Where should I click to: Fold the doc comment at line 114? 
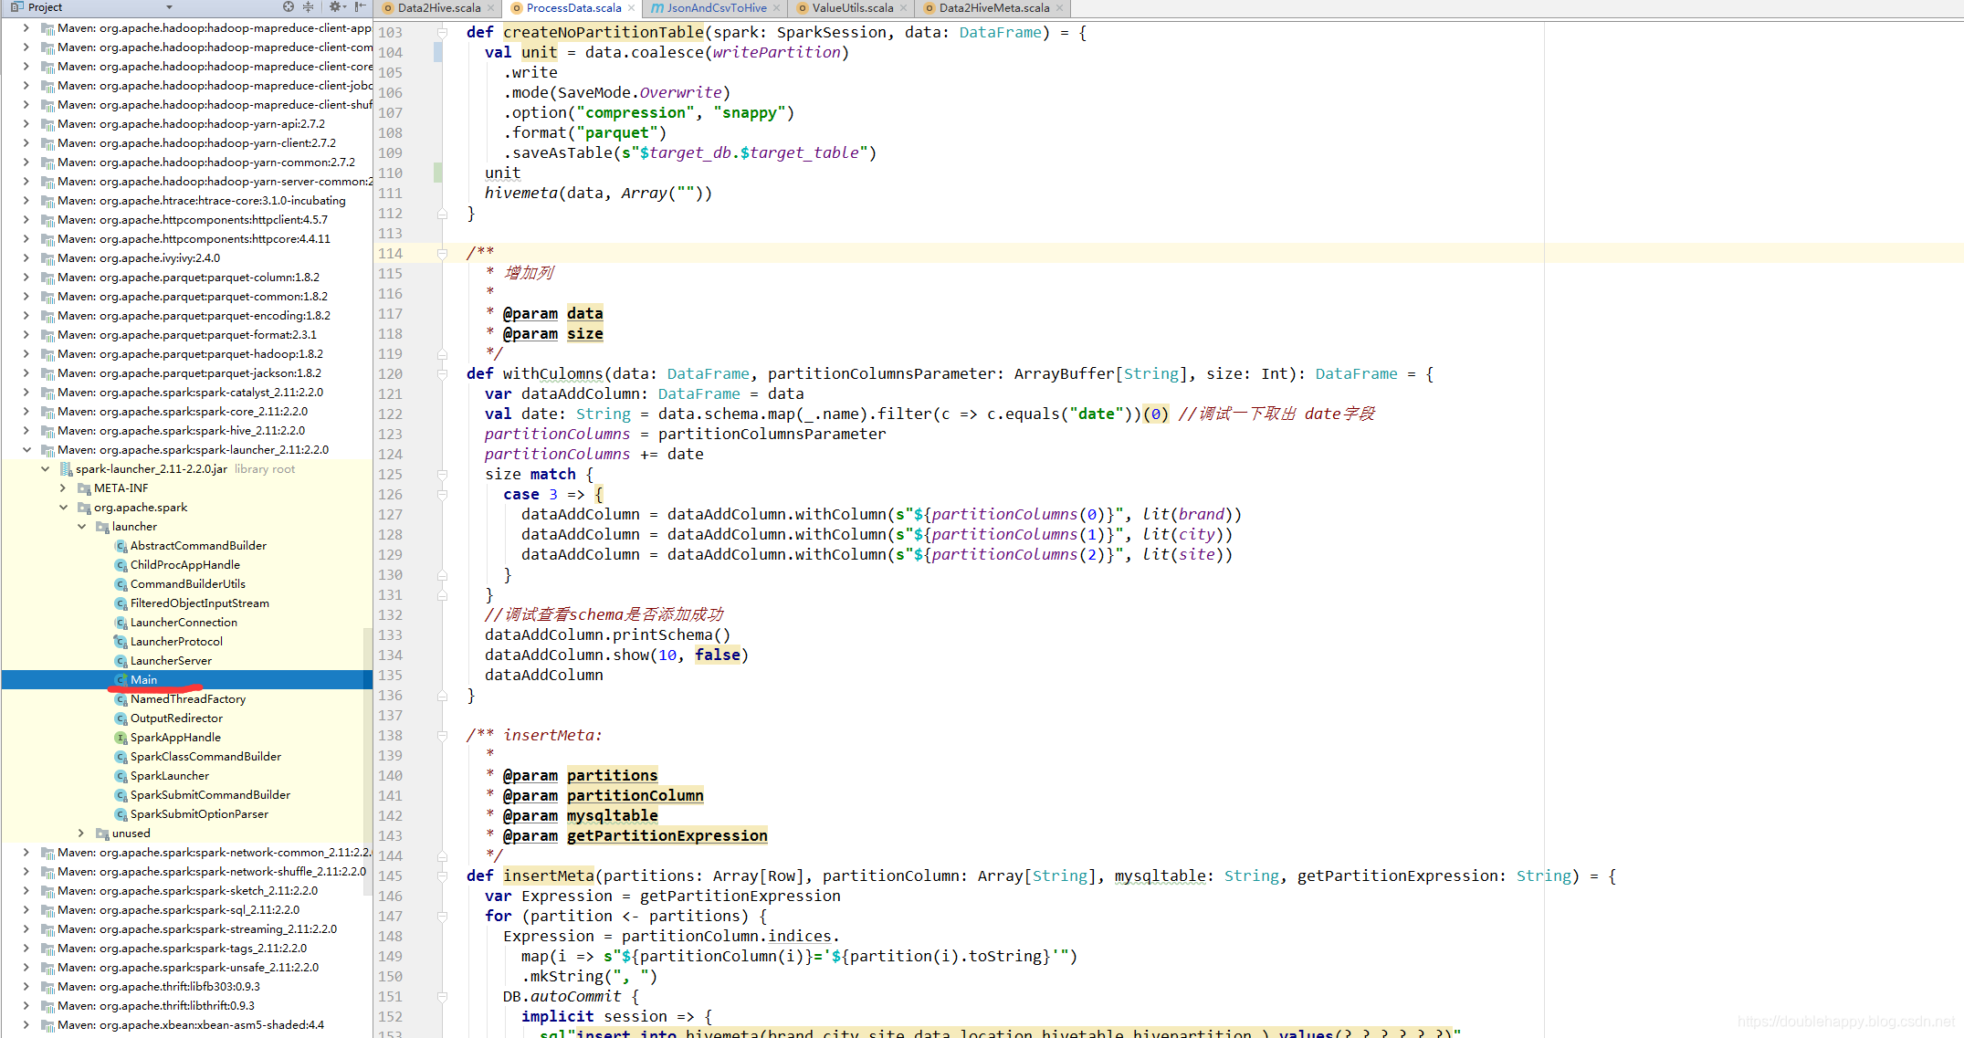pos(443,254)
